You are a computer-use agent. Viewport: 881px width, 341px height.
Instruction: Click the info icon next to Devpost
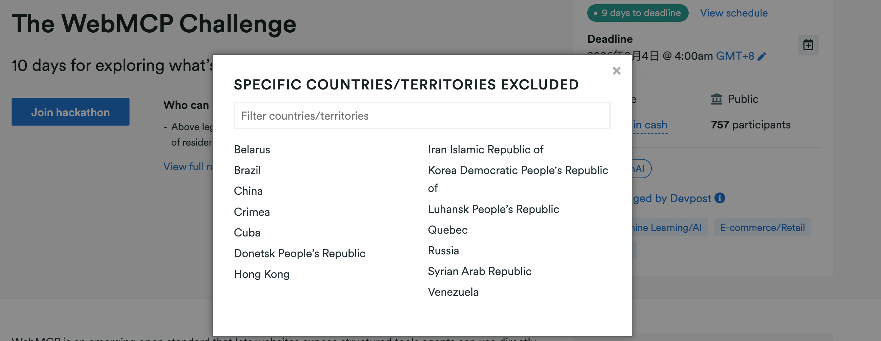pyautogui.click(x=720, y=198)
